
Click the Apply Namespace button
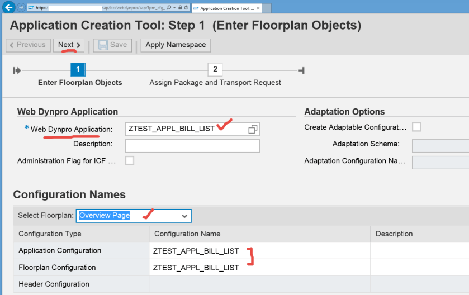point(176,45)
